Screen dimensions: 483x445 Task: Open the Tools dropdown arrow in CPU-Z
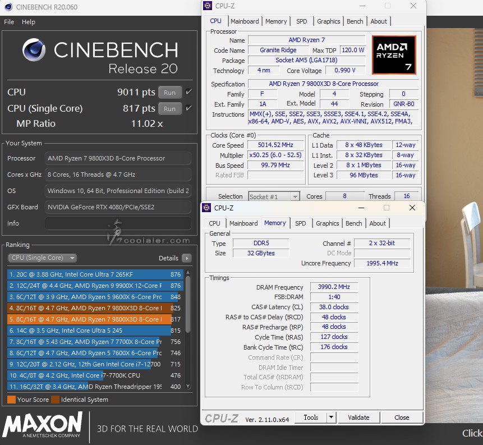point(331,418)
